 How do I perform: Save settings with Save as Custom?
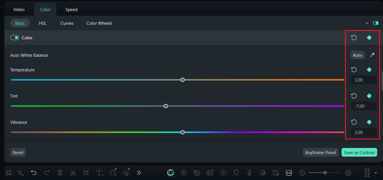[359, 152]
